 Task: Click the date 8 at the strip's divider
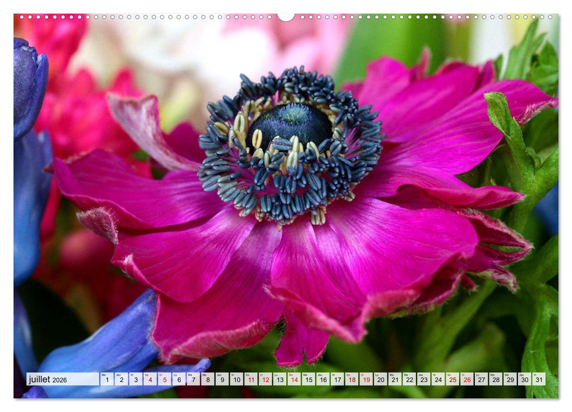point(207,380)
